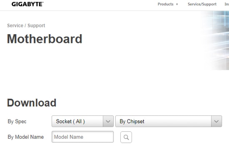This screenshot has height=150, width=229.
Task: Click the slash between Service and Support breadcrumb
Action: click(x=25, y=25)
